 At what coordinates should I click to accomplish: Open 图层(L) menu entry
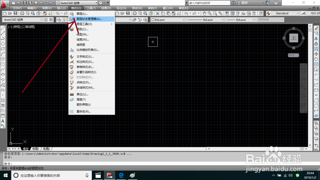click(92, 14)
